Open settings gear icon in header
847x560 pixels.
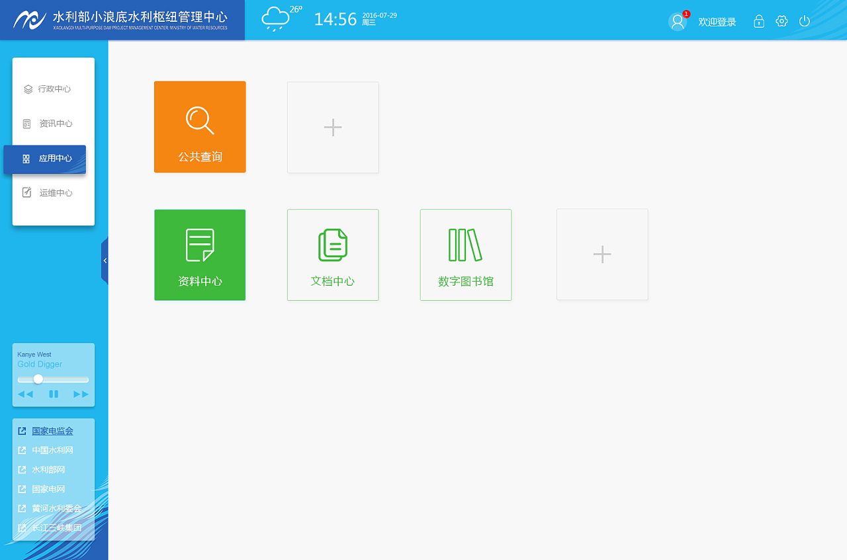point(781,21)
